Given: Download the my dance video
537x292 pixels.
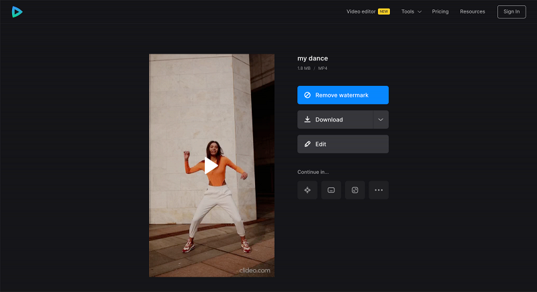Looking at the screenshot, I should tap(335, 119).
